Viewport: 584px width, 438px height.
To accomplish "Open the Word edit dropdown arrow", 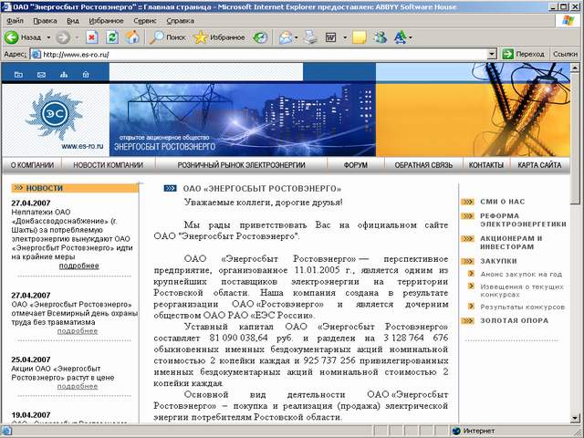I will [345, 37].
